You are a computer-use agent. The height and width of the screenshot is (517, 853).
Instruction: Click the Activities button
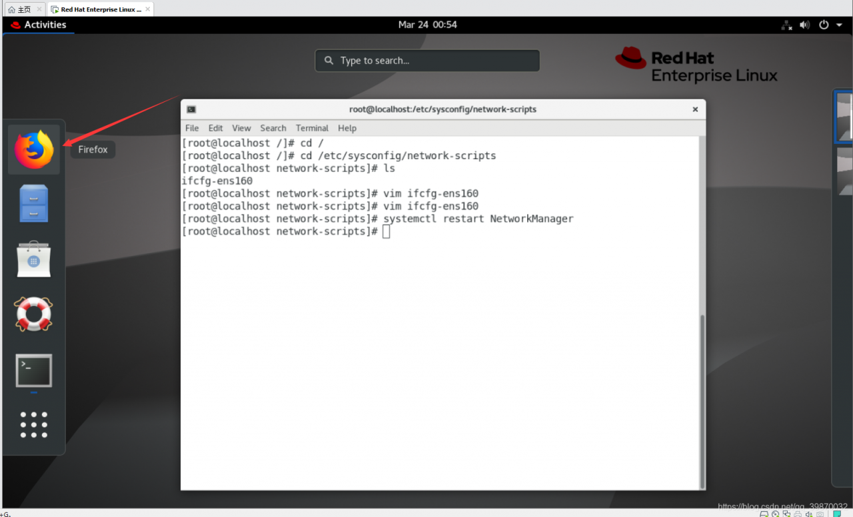[x=39, y=25]
